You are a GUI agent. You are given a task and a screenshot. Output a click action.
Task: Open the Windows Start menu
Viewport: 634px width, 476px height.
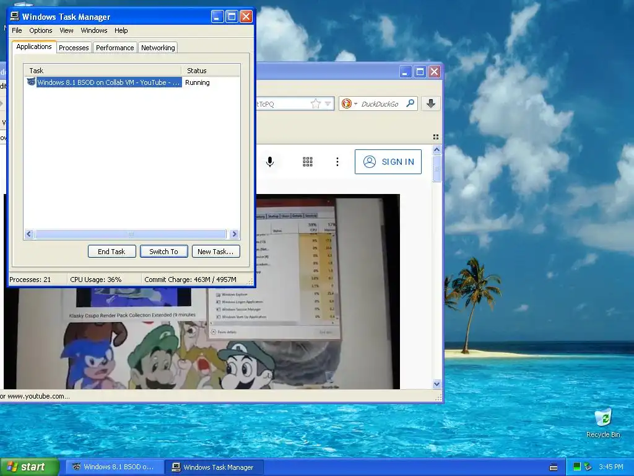point(30,467)
